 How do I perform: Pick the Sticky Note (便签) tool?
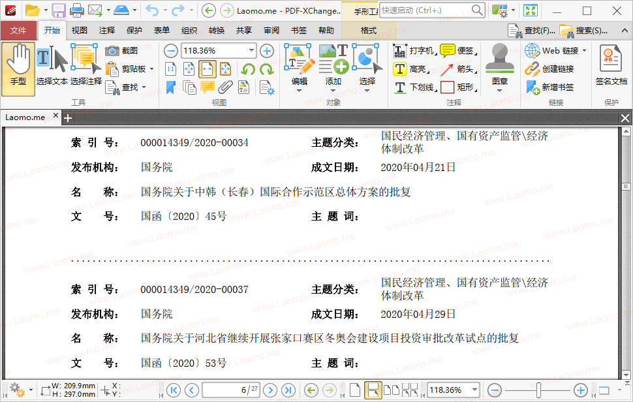(x=457, y=51)
